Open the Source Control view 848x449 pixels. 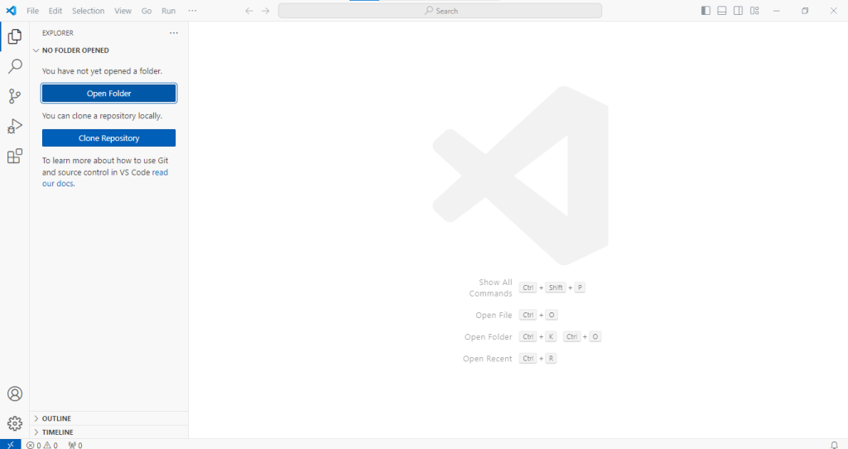[14, 96]
